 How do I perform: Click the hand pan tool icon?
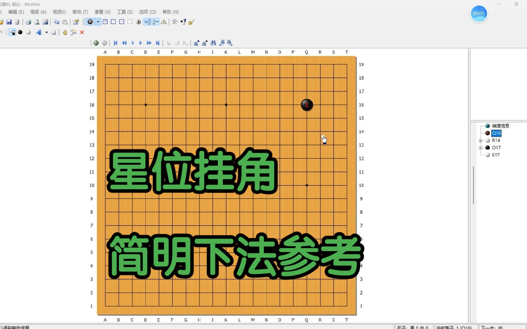(65, 32)
